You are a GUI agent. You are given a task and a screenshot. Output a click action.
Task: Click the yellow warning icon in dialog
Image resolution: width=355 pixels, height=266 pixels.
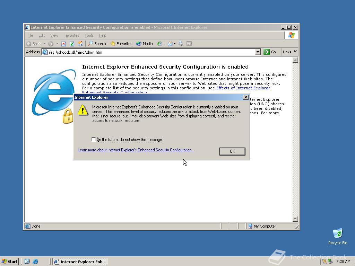point(83,110)
